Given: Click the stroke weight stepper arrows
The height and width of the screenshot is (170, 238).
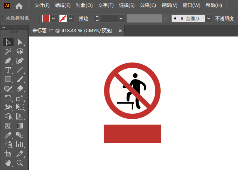Looking at the screenshot, I should pyautogui.click(x=97, y=19).
